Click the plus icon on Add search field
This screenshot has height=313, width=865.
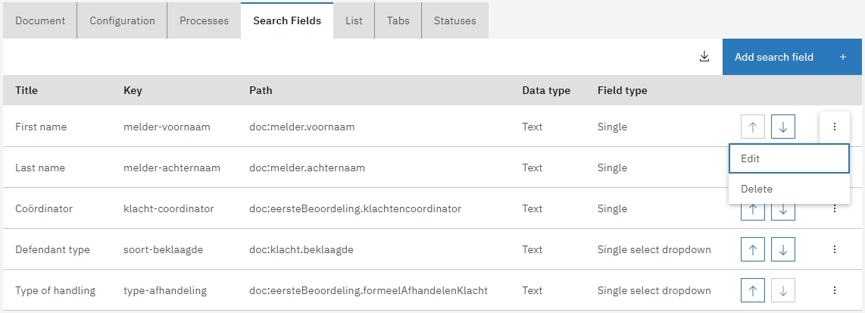pos(842,57)
